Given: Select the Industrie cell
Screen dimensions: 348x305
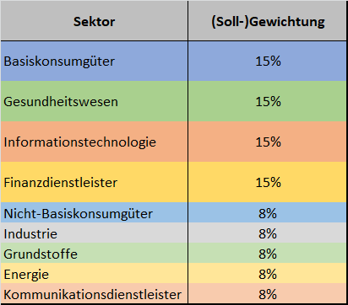Looking at the screenshot, I should (94, 233).
